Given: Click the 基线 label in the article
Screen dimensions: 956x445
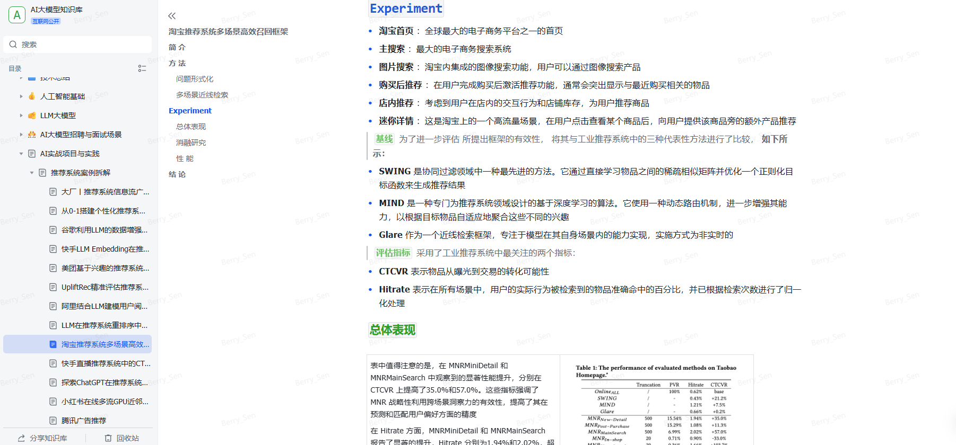Looking at the screenshot, I should point(384,139).
